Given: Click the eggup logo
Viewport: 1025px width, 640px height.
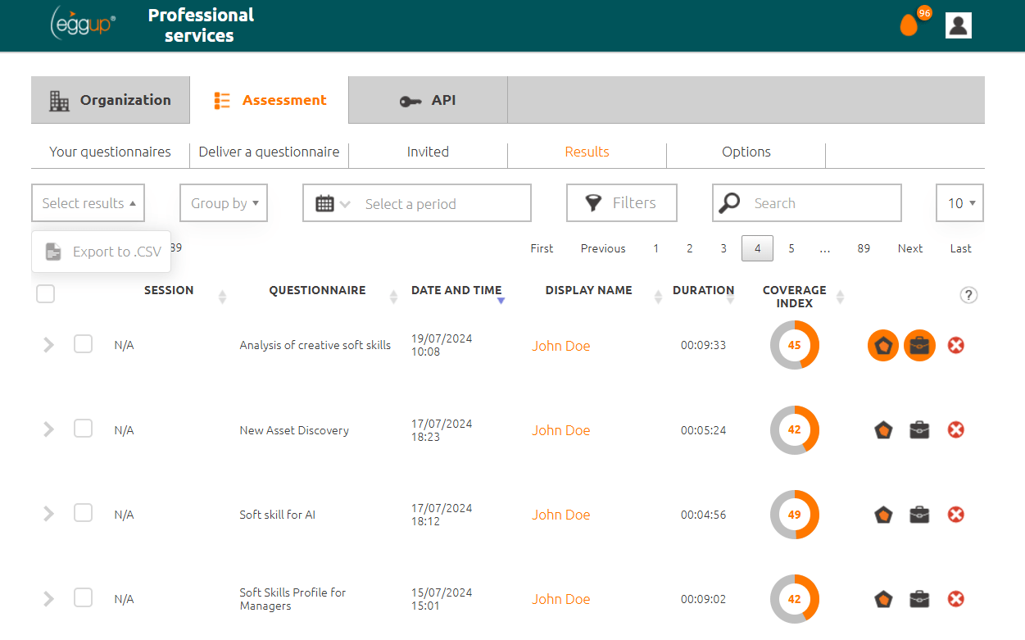Looking at the screenshot, I should pos(83,23).
